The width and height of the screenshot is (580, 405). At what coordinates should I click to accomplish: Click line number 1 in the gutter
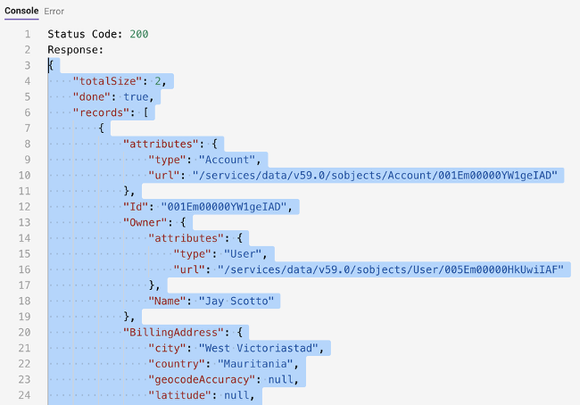point(28,34)
